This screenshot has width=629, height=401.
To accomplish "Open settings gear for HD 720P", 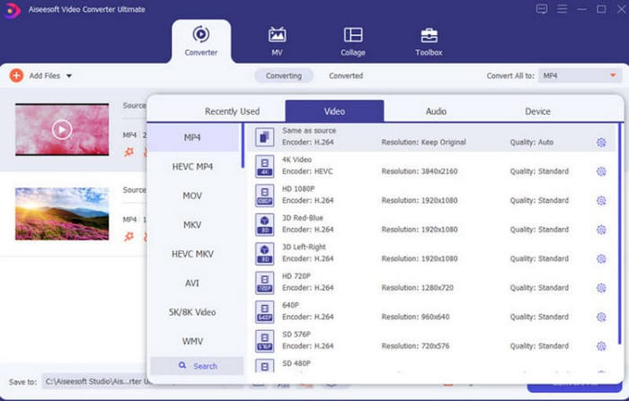I will pyautogui.click(x=601, y=288).
